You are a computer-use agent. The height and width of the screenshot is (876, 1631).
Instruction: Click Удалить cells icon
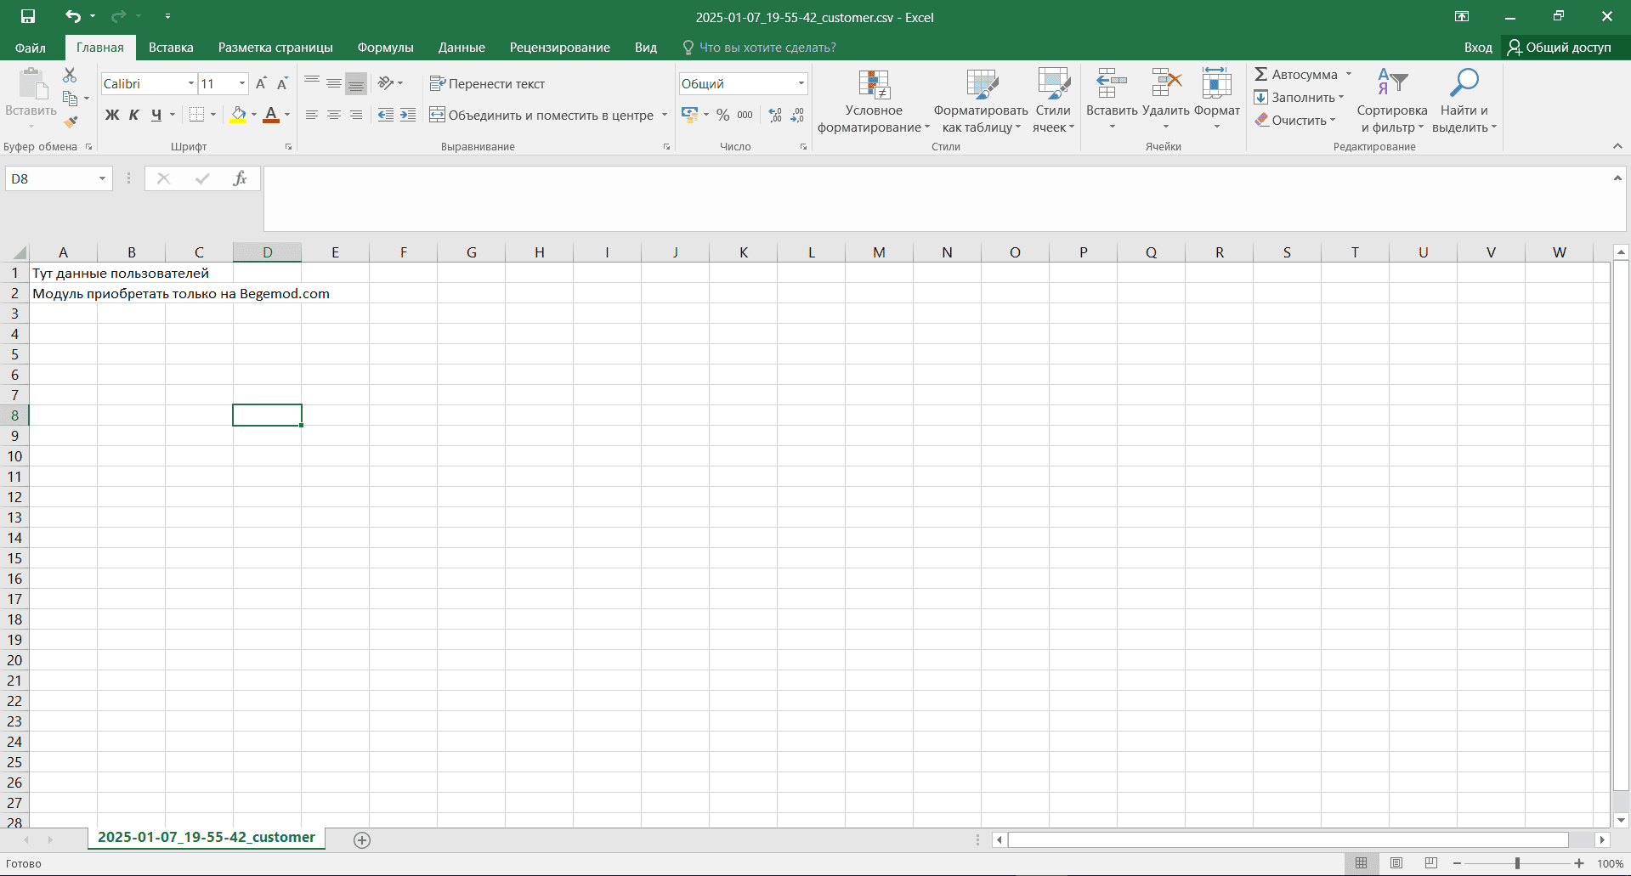coord(1166,83)
